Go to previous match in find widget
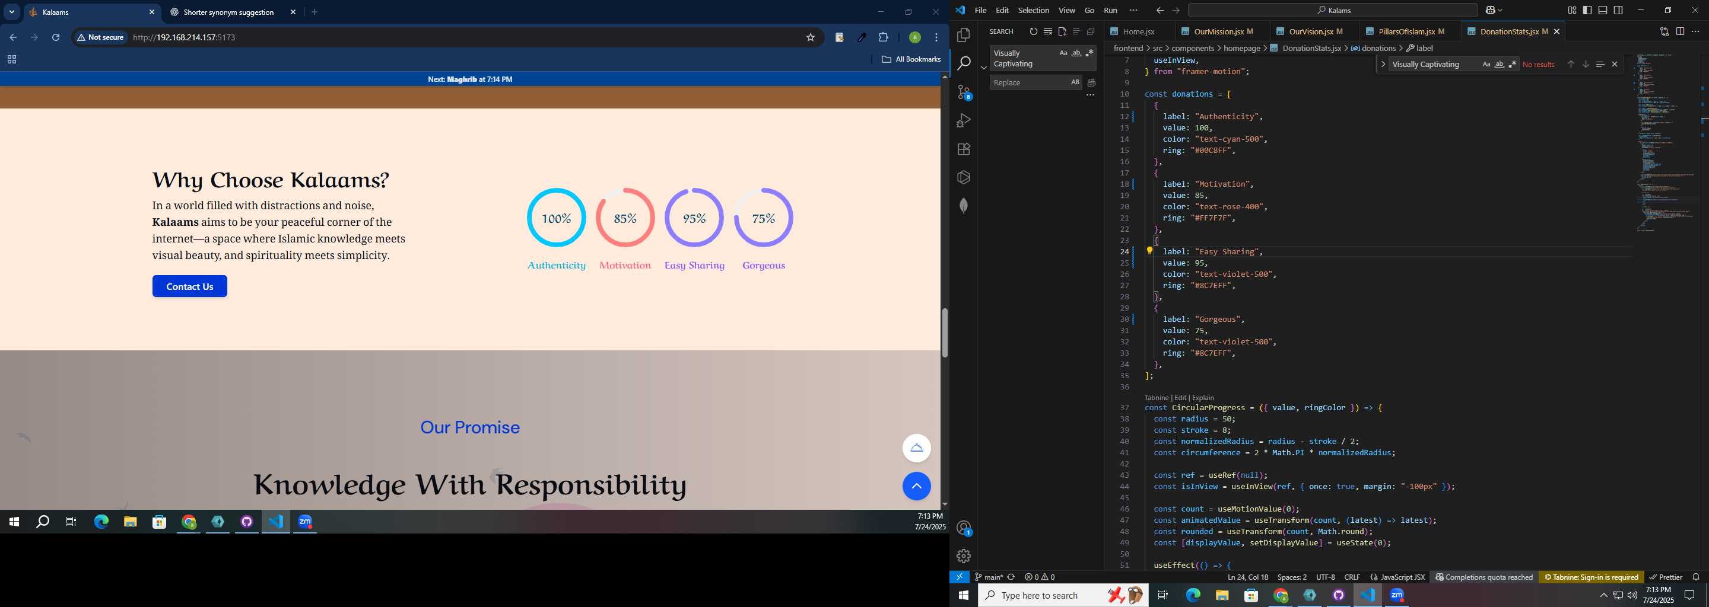 [1570, 64]
